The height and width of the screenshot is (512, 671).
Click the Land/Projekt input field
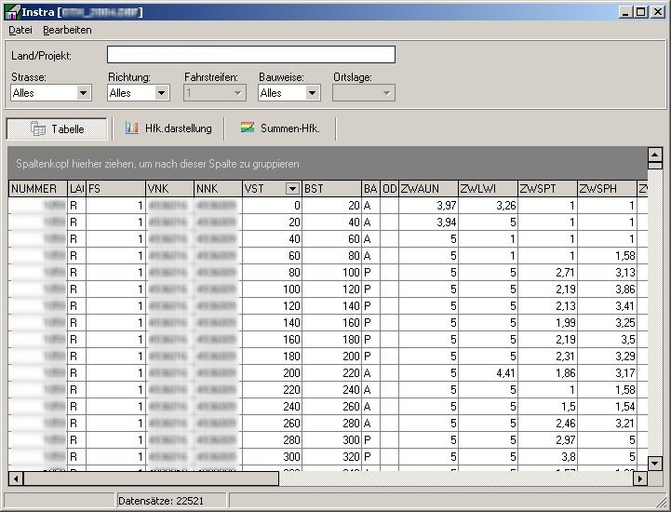(x=250, y=55)
